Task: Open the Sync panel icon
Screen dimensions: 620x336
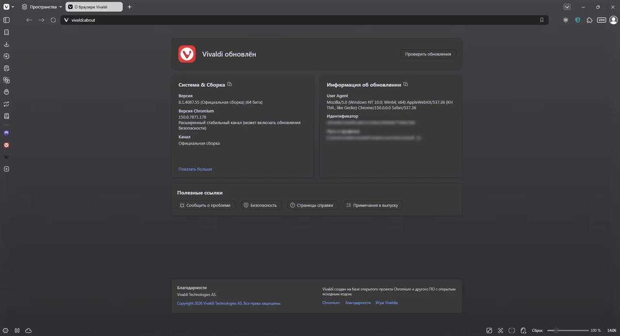Action: (7, 104)
